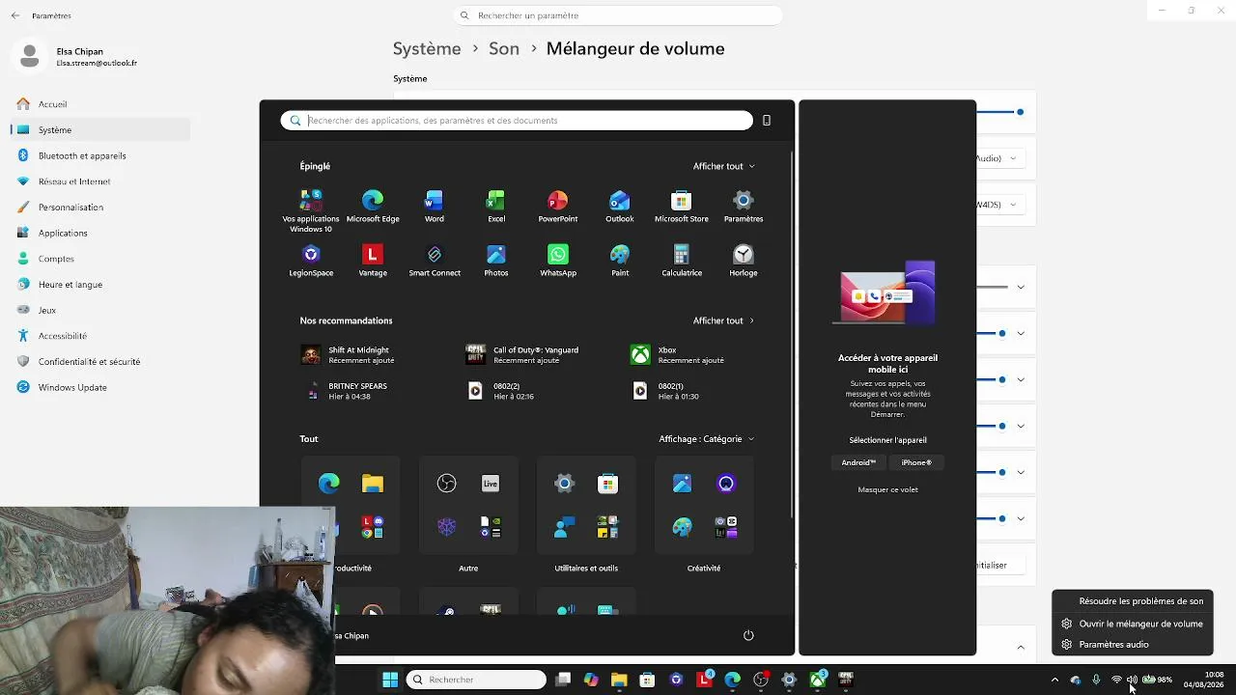Go to Accueil in settings sidebar

tap(100, 104)
